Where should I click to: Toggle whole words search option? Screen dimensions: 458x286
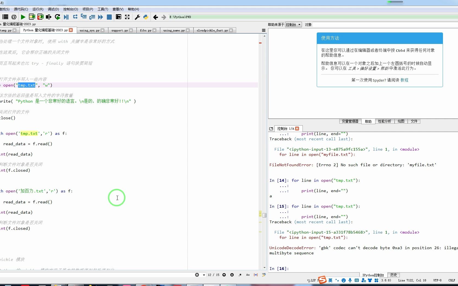click(256, 275)
